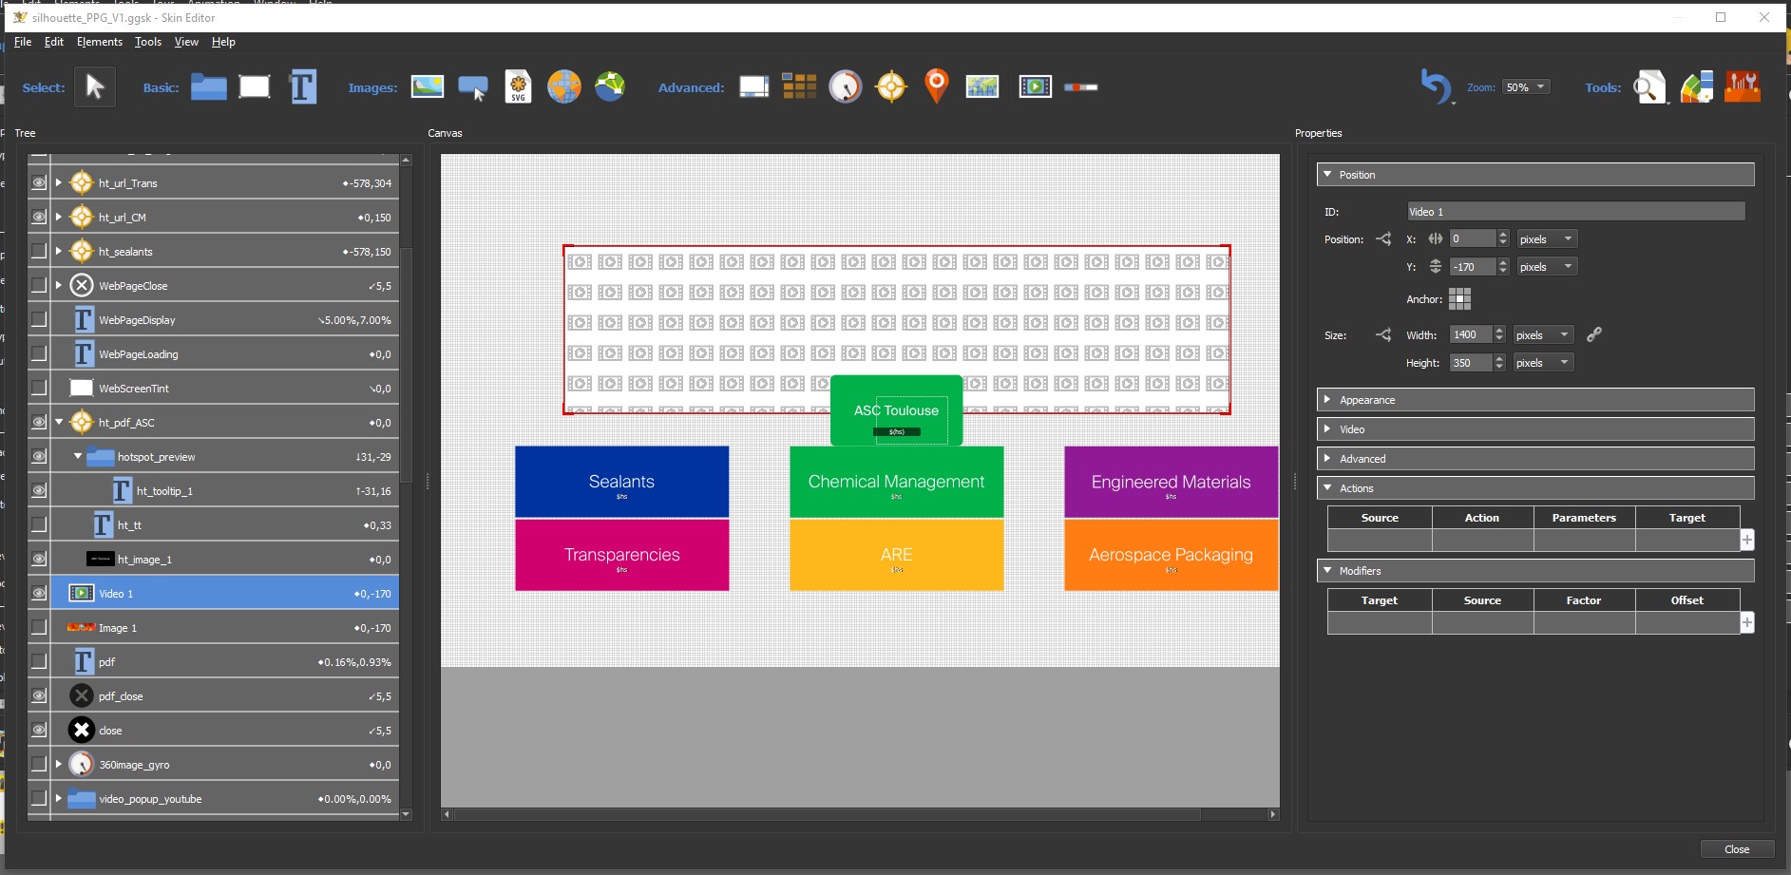Hide the Video 1 element
Screen dimensions: 1791x875
39,594
